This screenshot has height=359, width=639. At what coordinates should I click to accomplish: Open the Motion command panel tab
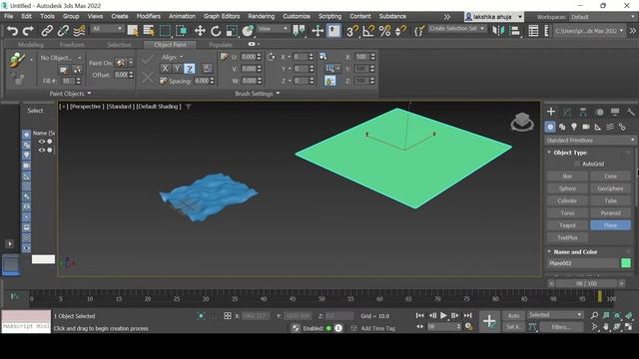point(599,112)
